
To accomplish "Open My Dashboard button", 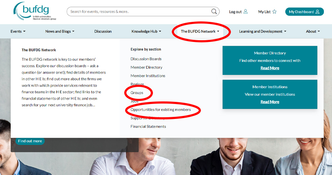I will pos(304,12).
